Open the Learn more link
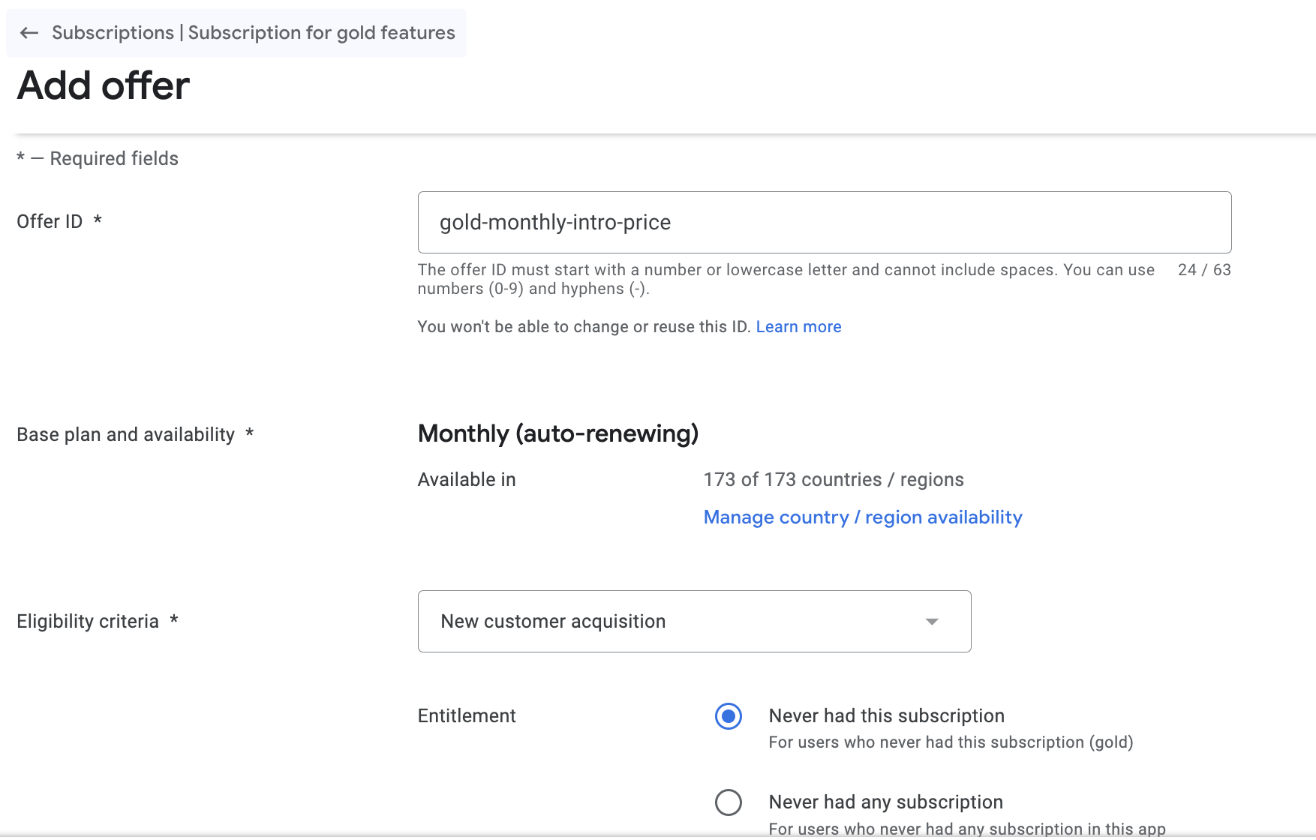1316x840 pixels. (798, 327)
